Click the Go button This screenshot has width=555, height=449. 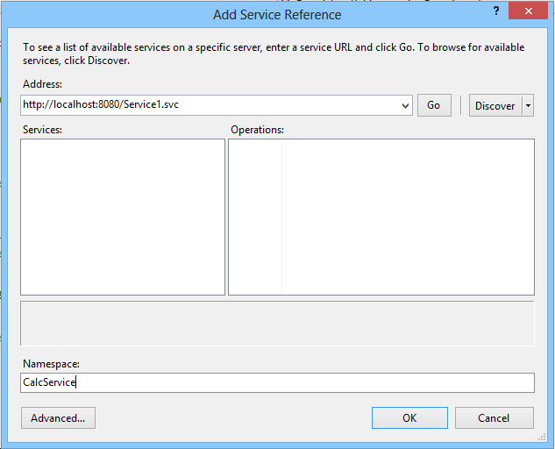coord(434,105)
